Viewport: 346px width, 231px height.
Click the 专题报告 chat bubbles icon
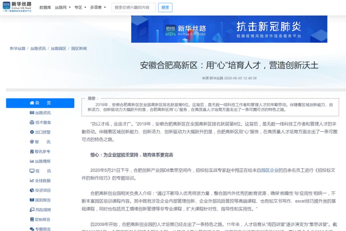[32, 229]
